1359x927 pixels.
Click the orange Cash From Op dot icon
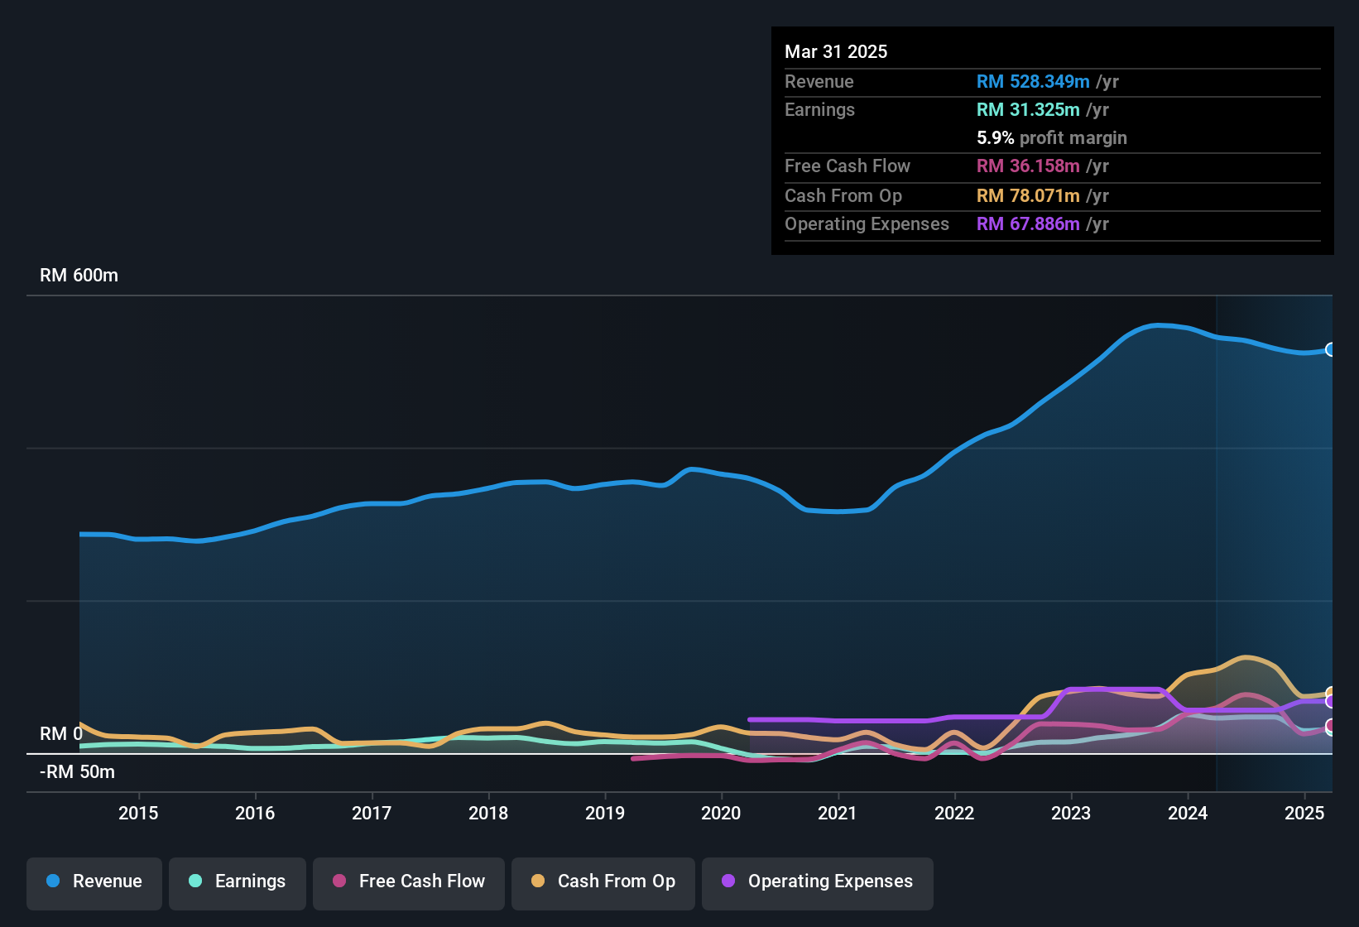click(x=538, y=881)
